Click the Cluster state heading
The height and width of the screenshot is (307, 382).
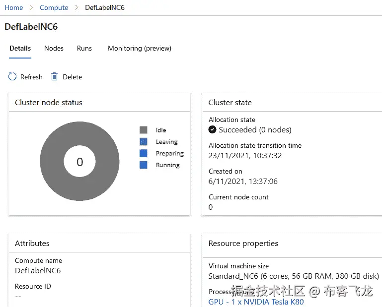coord(230,103)
